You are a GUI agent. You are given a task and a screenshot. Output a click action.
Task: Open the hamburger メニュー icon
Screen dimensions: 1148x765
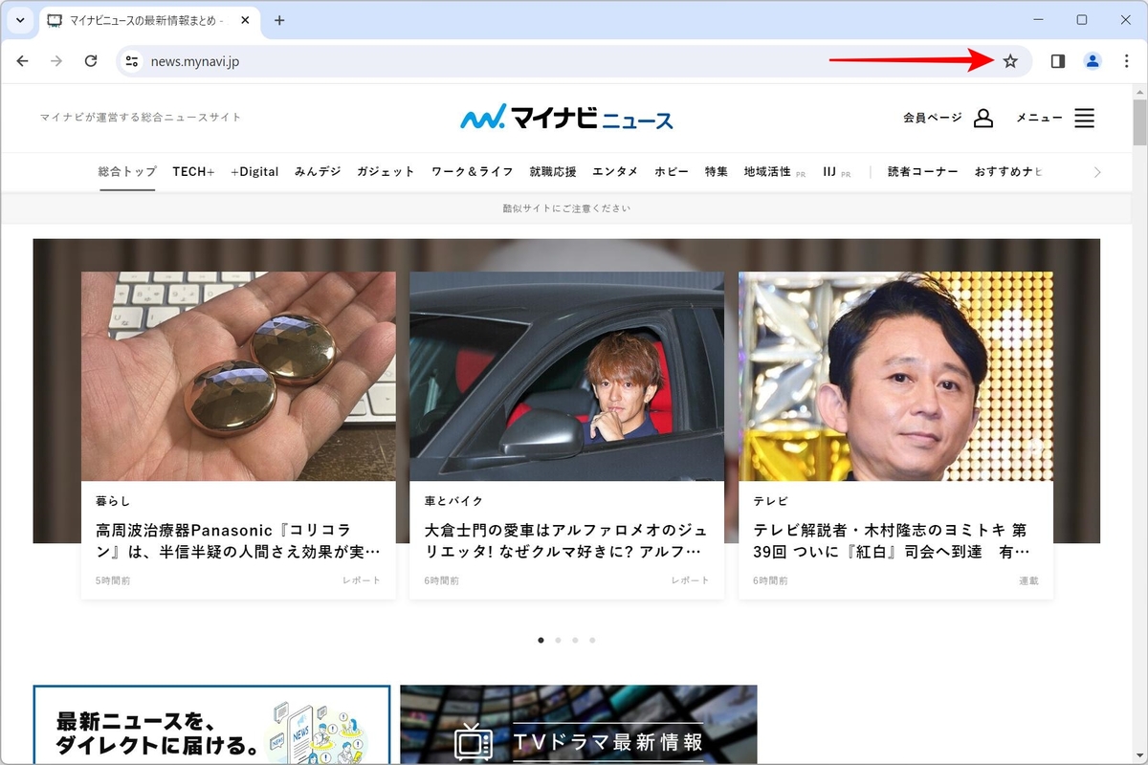click(1084, 118)
